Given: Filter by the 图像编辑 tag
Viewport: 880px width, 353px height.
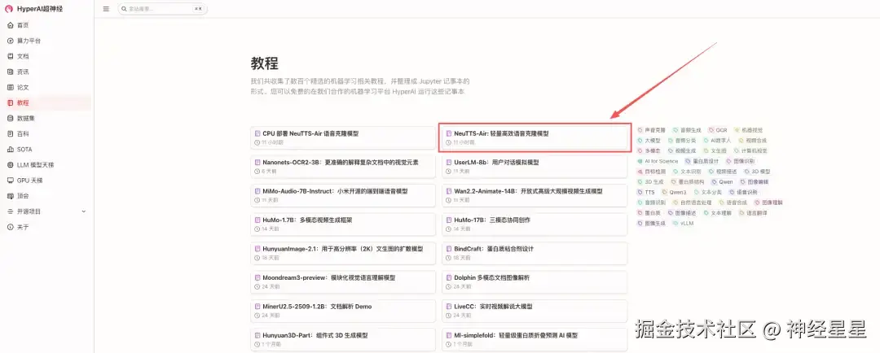Looking at the screenshot, I should (754, 181).
